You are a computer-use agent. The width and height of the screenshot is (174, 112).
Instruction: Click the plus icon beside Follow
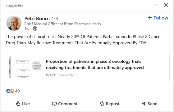pos(150,18)
